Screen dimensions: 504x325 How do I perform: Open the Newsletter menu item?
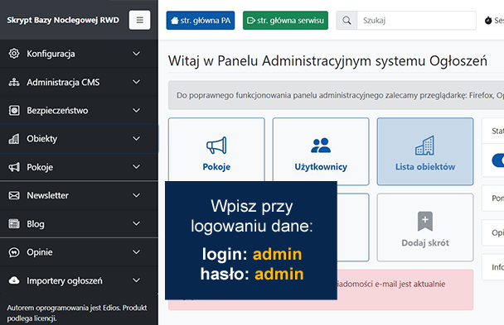pos(47,195)
